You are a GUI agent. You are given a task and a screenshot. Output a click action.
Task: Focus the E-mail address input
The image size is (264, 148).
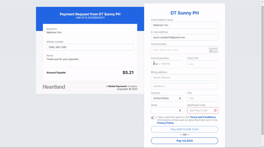click(x=184, y=37)
